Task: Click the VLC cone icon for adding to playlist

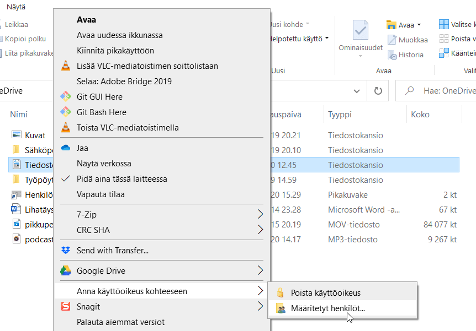Action: click(66, 66)
